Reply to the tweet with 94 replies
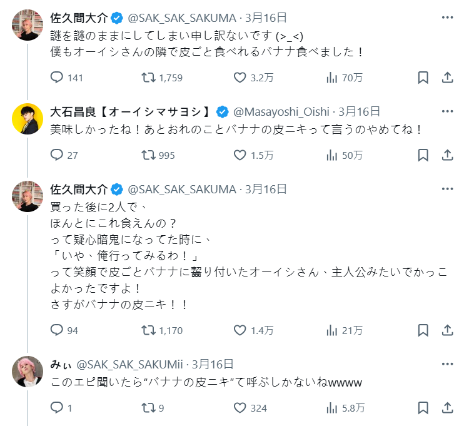The image size is (464, 426). [x=57, y=330]
